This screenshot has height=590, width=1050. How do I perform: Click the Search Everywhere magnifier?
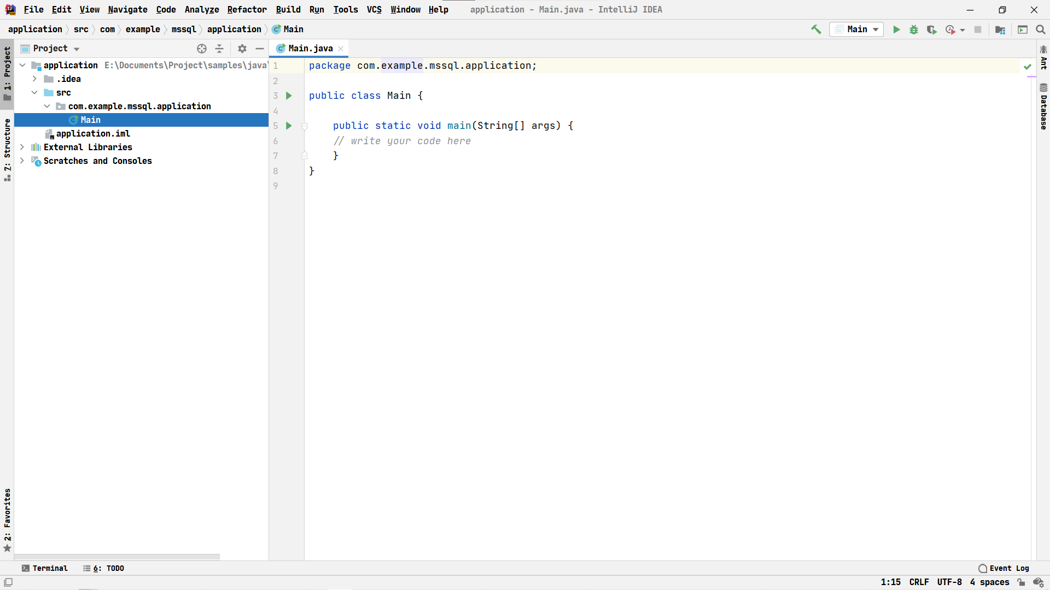click(1041, 29)
